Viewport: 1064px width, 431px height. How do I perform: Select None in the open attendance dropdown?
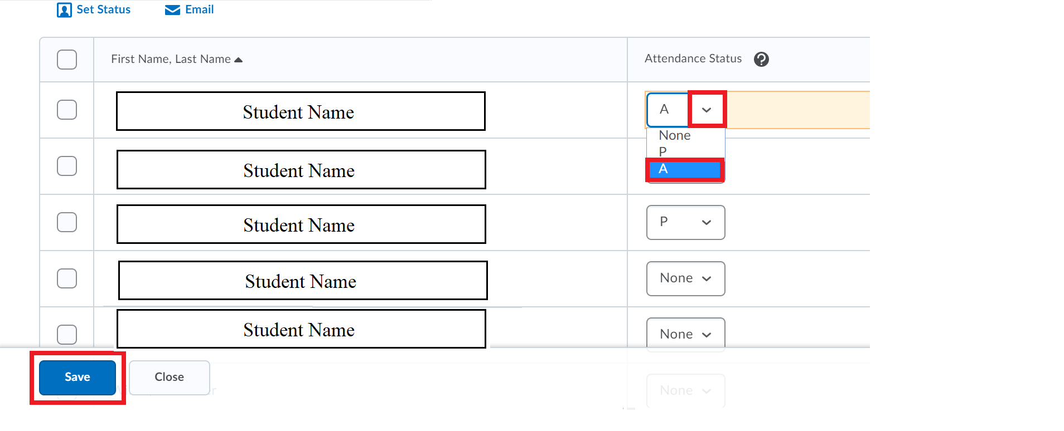click(x=674, y=135)
